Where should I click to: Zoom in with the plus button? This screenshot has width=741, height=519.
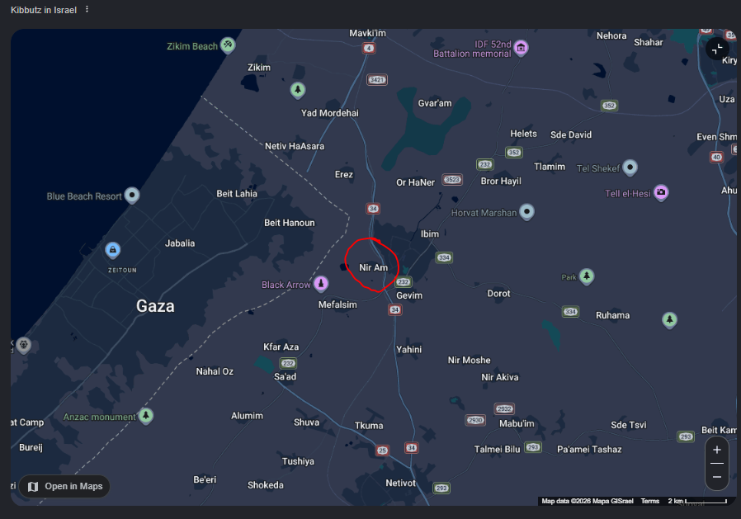click(717, 450)
